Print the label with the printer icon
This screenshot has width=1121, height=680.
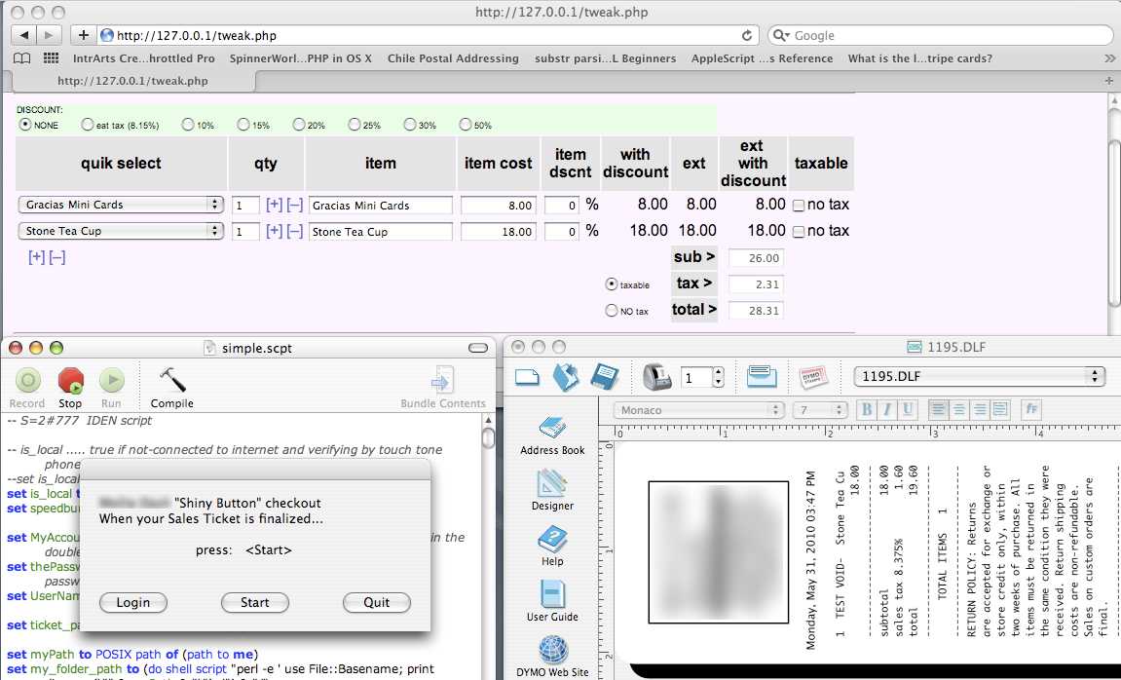click(x=656, y=377)
